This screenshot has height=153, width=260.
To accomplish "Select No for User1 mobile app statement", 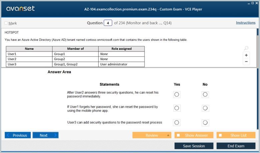I will 205,108.
